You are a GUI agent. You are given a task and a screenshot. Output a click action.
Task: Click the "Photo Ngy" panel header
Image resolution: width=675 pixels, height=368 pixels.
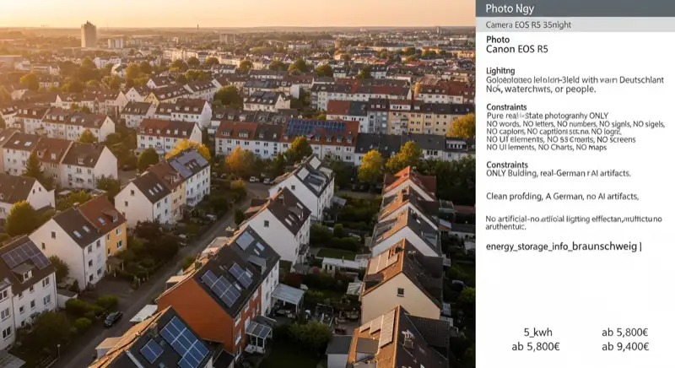[575, 8]
